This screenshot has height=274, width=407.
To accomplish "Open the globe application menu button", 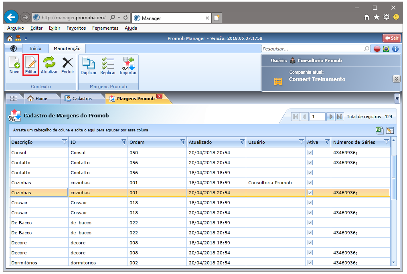I will point(14,48).
